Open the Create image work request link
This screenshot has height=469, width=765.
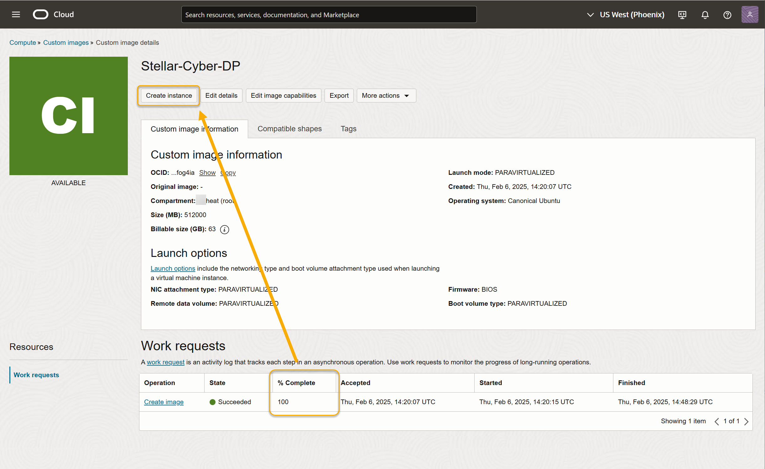(x=164, y=402)
